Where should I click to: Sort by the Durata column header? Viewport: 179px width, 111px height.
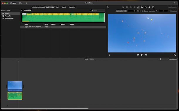(46, 24)
